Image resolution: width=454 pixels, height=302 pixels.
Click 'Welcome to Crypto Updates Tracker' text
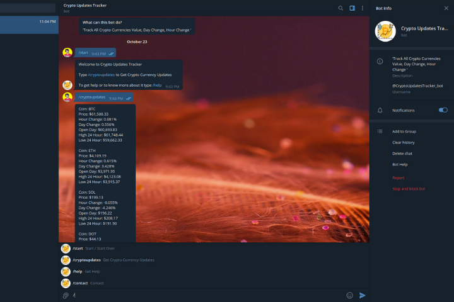click(110, 64)
